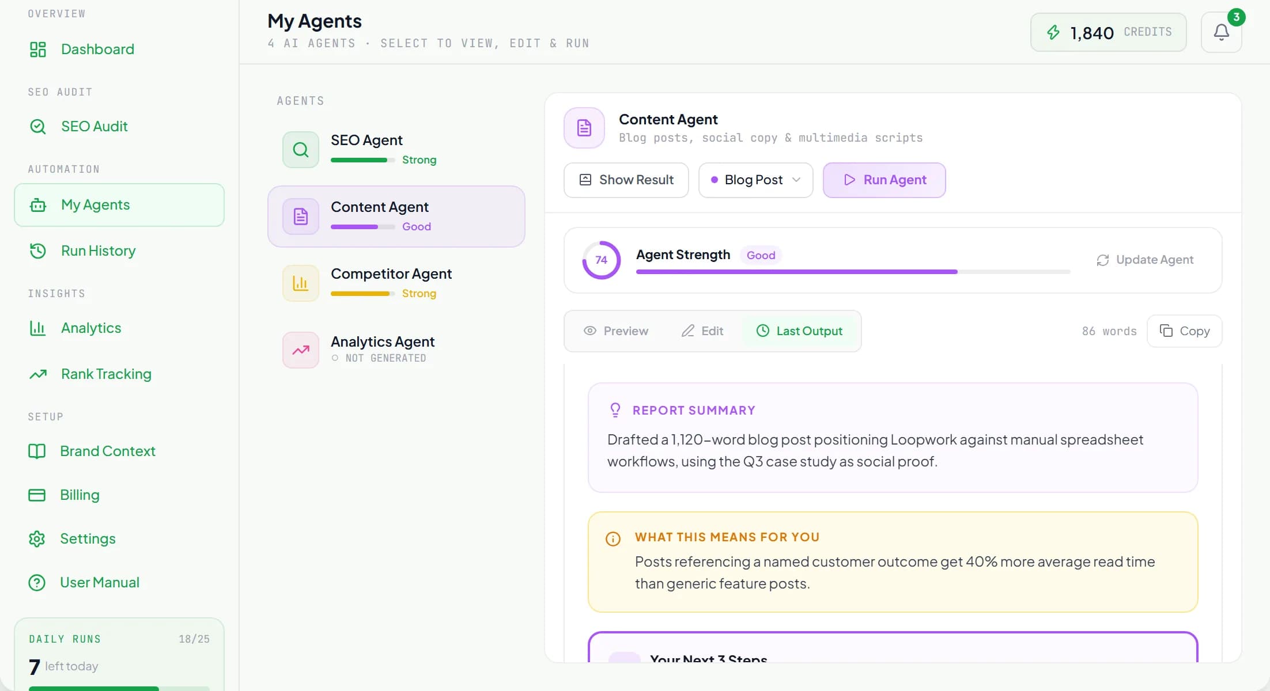Click the 74 strength score ring
The image size is (1270, 691).
coord(602,260)
